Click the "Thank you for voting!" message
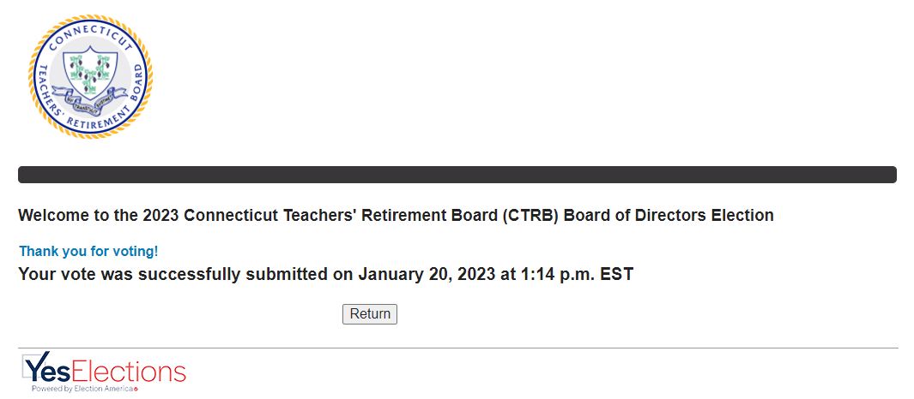 click(x=88, y=252)
